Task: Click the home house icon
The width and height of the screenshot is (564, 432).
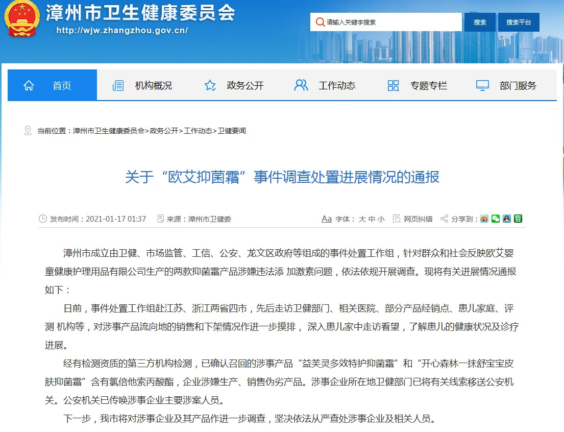Action: click(29, 85)
